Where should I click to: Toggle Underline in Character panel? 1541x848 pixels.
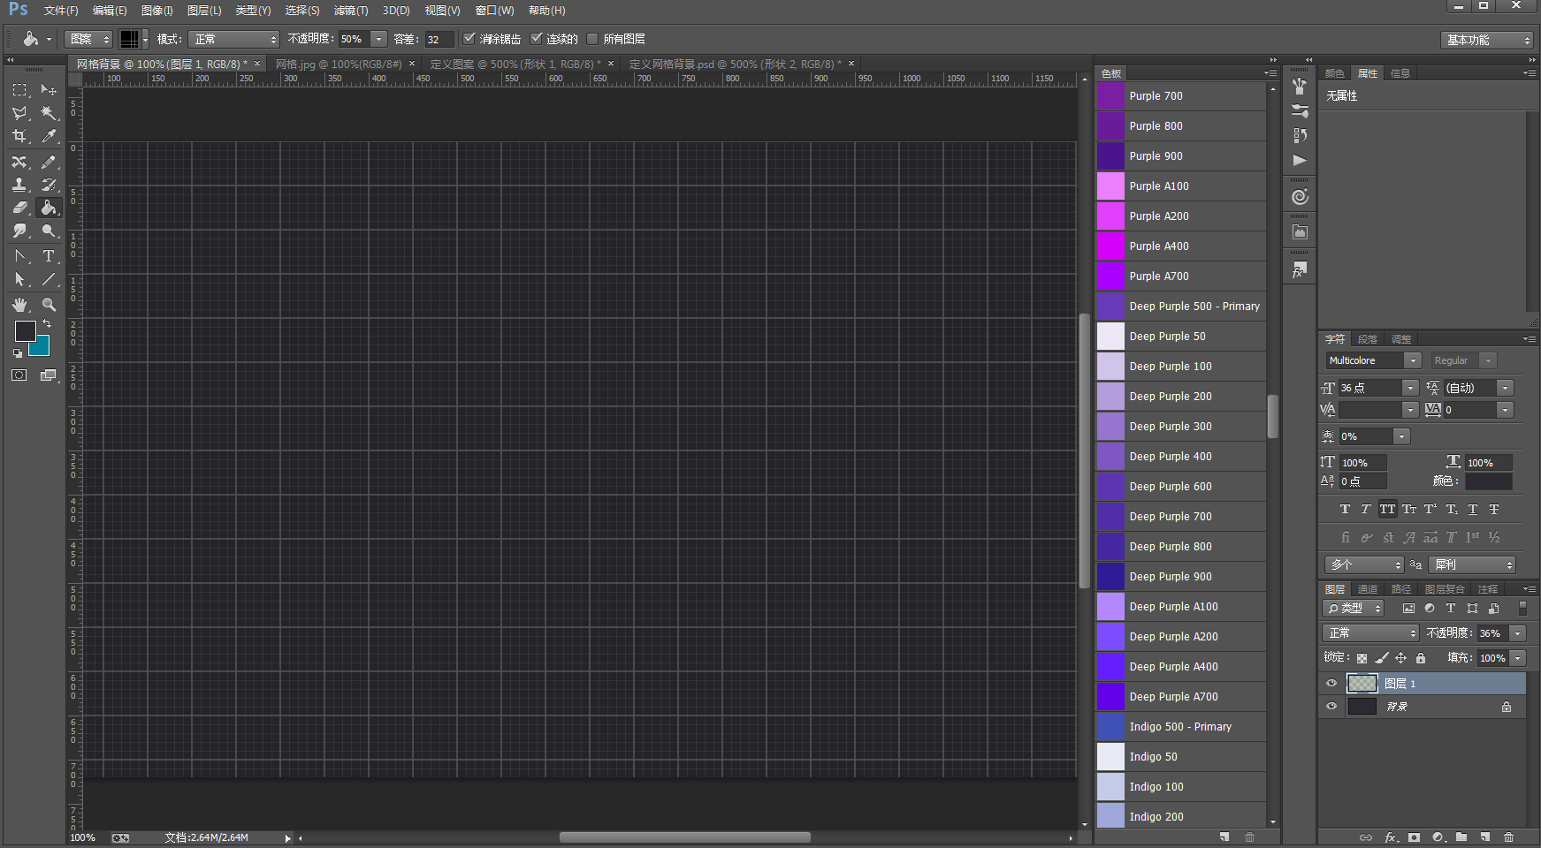click(x=1472, y=510)
